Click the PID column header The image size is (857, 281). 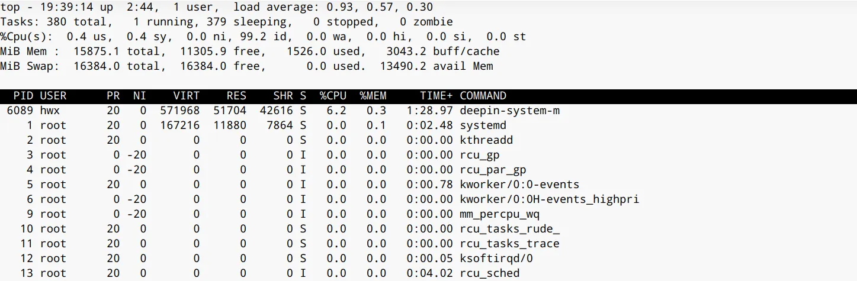pyautogui.click(x=23, y=96)
